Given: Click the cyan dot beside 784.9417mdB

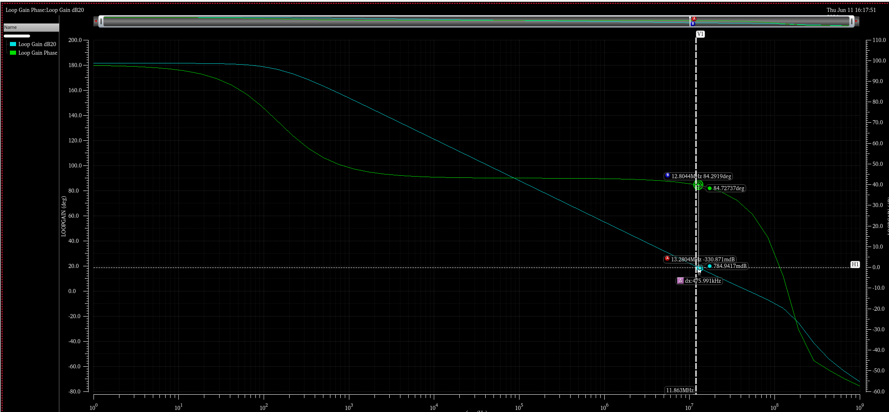Looking at the screenshot, I should [710, 266].
